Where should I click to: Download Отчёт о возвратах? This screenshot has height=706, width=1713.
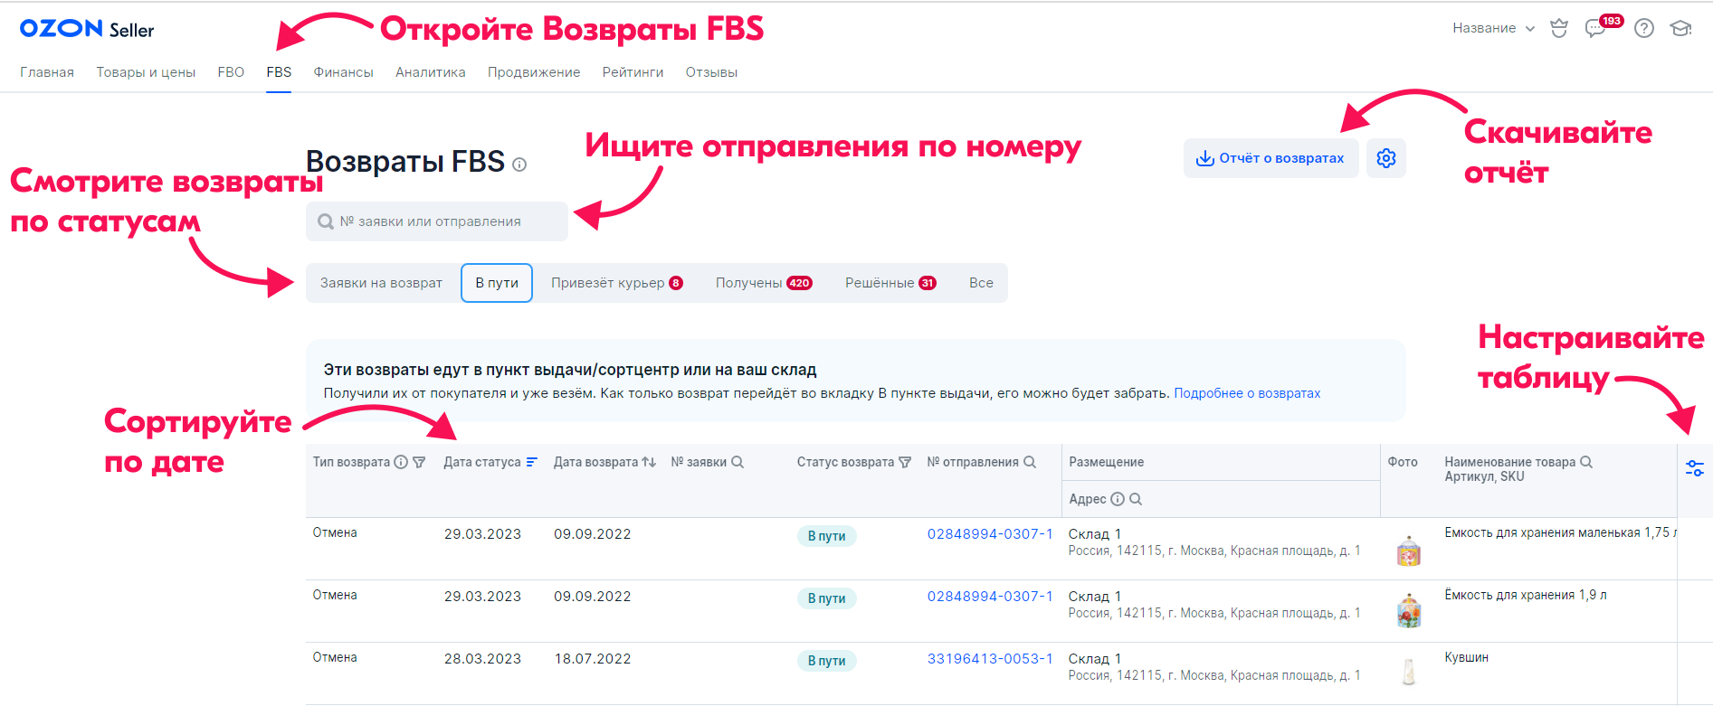[1270, 158]
